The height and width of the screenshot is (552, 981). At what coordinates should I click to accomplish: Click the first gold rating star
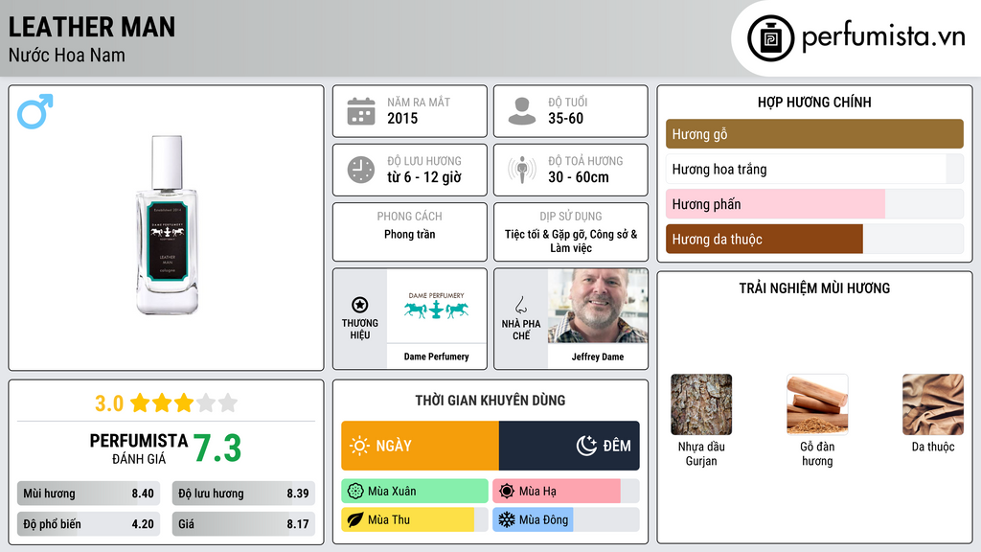[140, 402]
